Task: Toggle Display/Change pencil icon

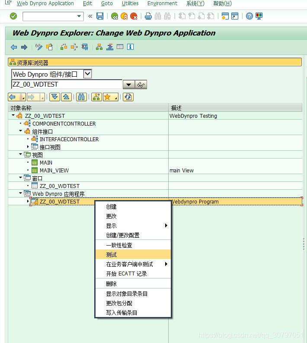Action: (39, 47)
